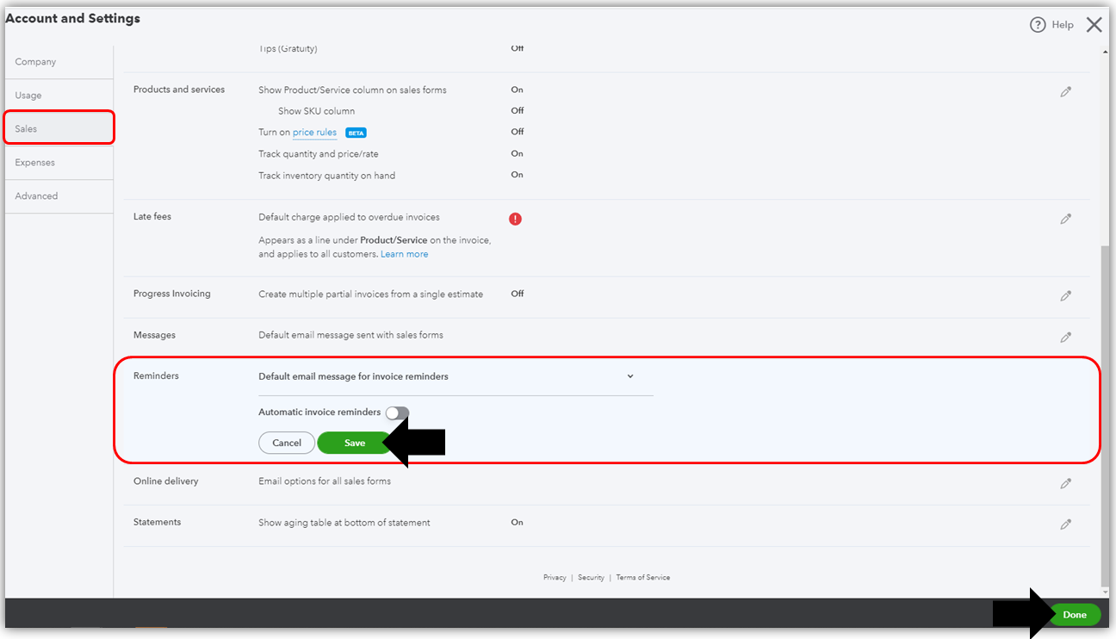The height and width of the screenshot is (639, 1116).
Task: Click the 'Late fees' section label
Action: (x=152, y=217)
